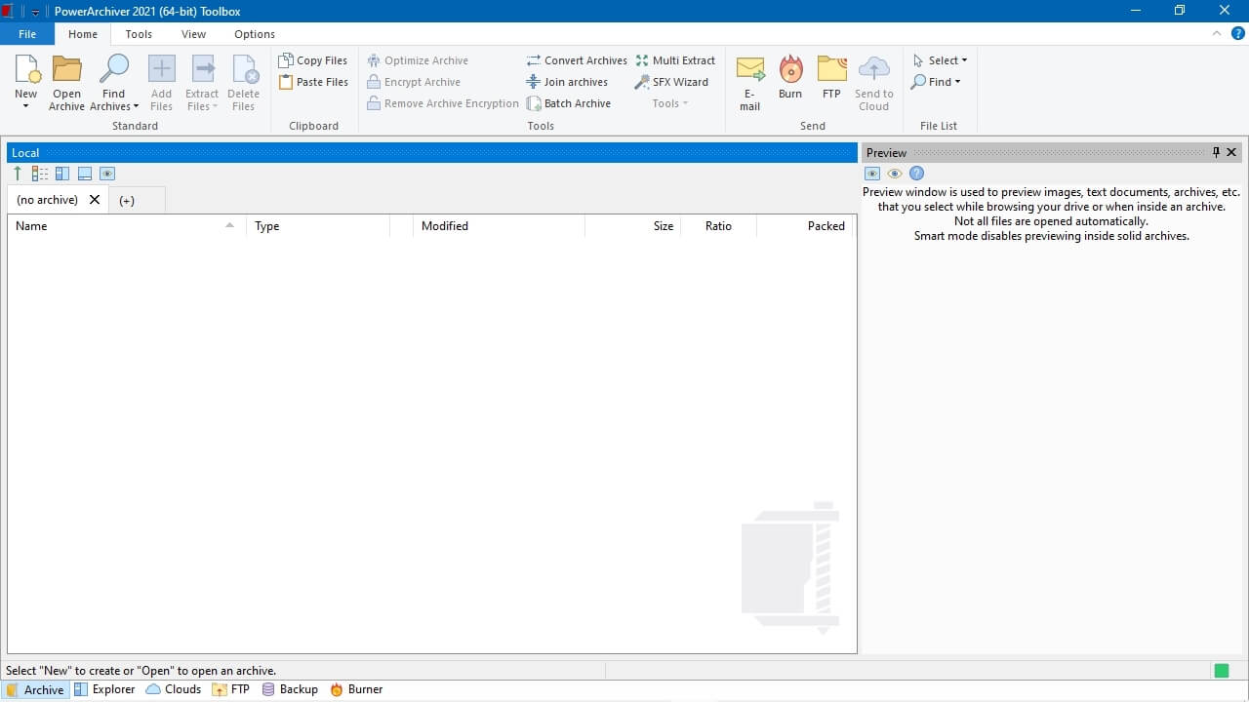The image size is (1249, 702).
Task: Toggle preview pane icon in Local toolbar
Action: [x=107, y=174]
